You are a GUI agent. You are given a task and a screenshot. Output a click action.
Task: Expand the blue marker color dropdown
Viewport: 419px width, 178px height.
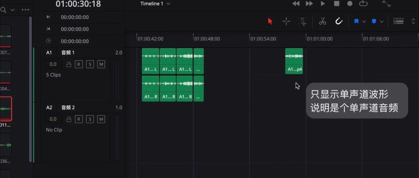point(382,22)
